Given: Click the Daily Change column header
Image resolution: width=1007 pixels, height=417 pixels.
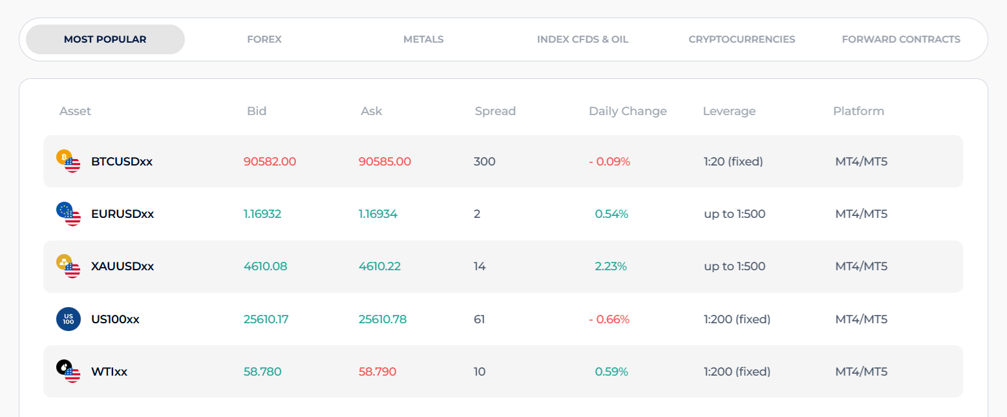Looking at the screenshot, I should (628, 111).
